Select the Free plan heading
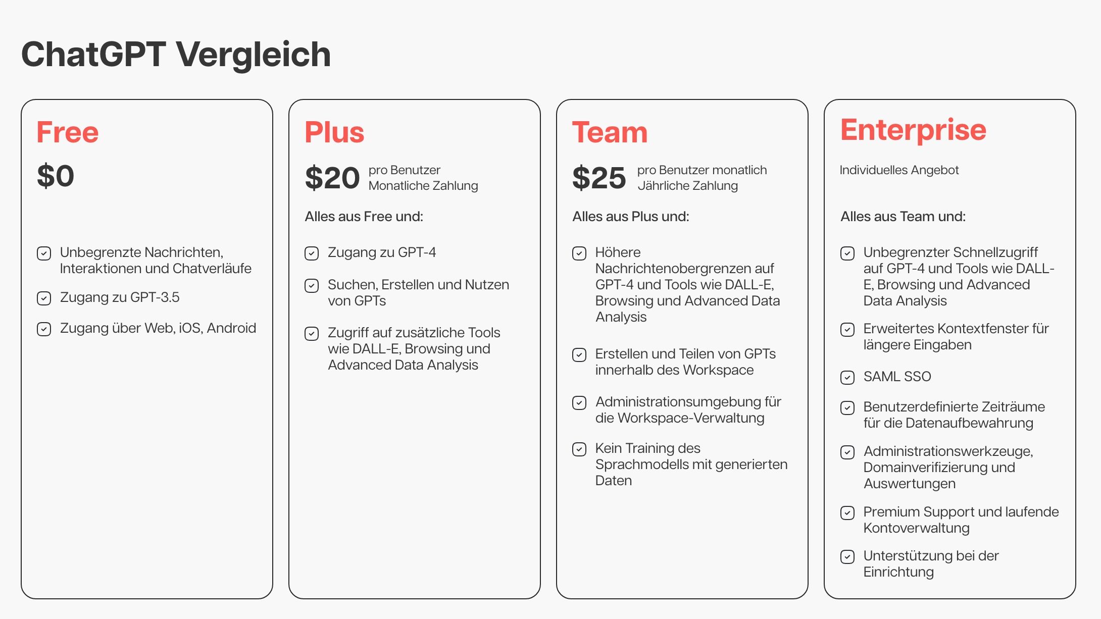The width and height of the screenshot is (1101, 619). [68, 132]
